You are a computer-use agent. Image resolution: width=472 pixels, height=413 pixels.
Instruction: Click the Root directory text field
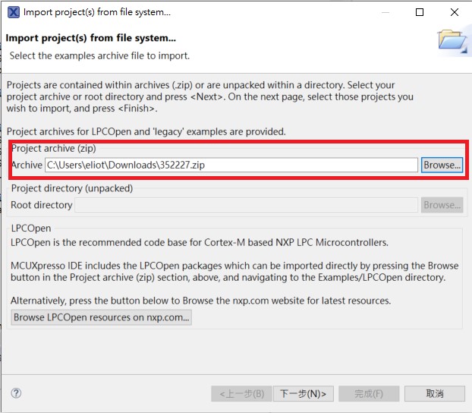[246, 205]
